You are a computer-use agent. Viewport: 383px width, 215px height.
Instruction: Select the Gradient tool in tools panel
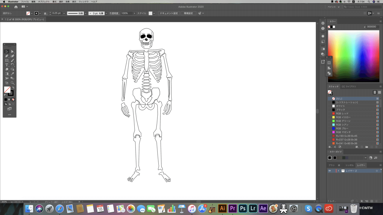click(x=7, y=74)
